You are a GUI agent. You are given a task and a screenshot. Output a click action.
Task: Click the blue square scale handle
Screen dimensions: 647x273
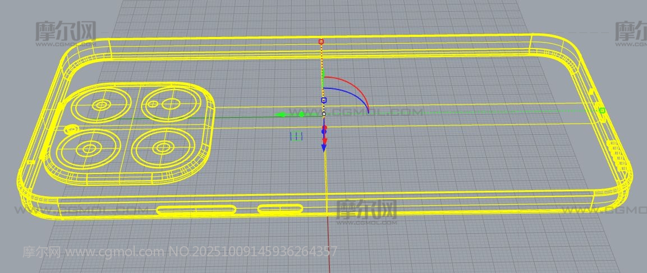click(x=323, y=100)
